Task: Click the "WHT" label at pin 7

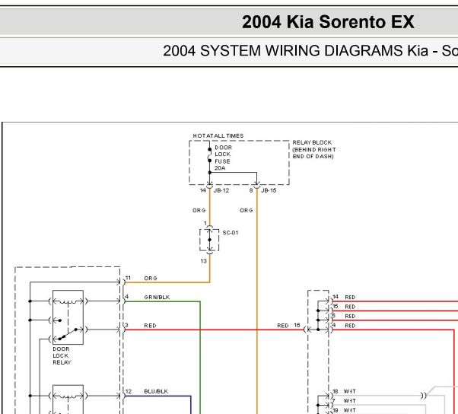Action: [350, 401]
